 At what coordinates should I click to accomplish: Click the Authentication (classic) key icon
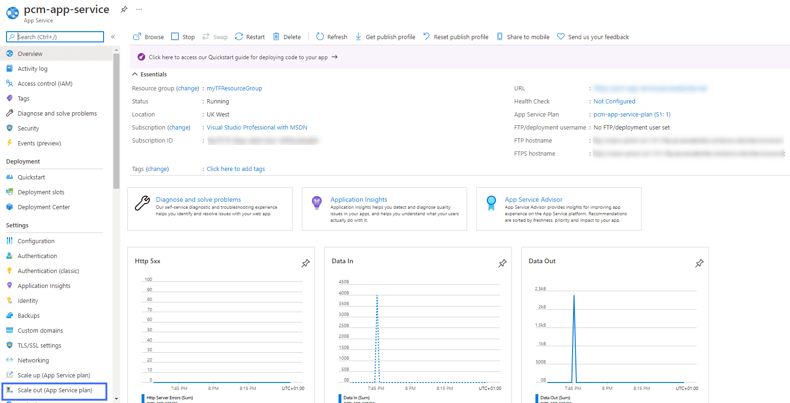pos(9,271)
